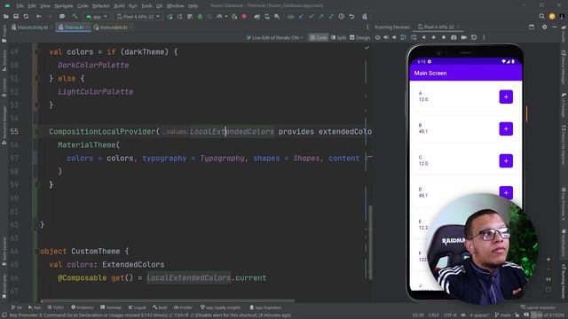Switch editor to Code view mode
Screen dimensions: 568x319
318,37
